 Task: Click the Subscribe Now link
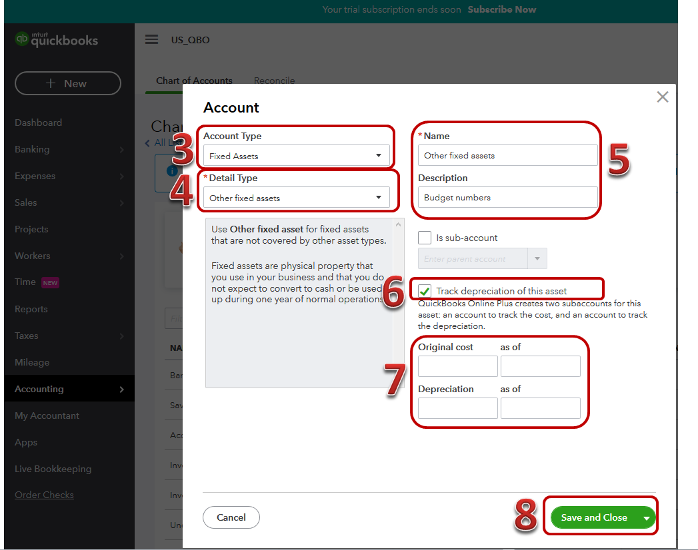[x=501, y=9]
